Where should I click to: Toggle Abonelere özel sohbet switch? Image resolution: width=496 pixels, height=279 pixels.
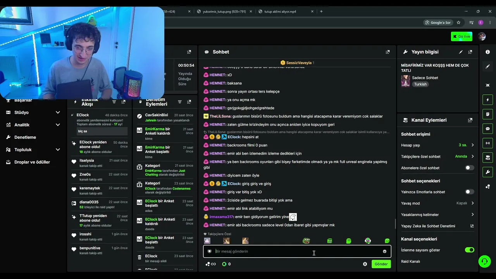tap(469, 168)
